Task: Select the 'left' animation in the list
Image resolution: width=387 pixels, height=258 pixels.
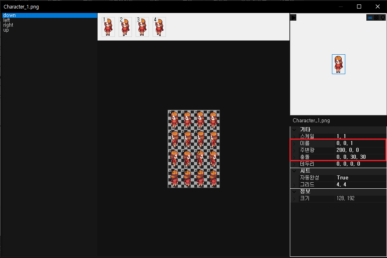Action: [x=6, y=20]
